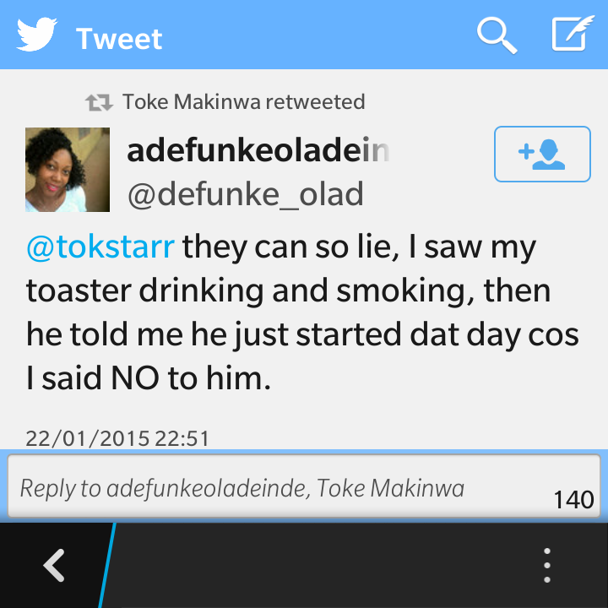Open the @tokstarr mention link

(x=100, y=248)
